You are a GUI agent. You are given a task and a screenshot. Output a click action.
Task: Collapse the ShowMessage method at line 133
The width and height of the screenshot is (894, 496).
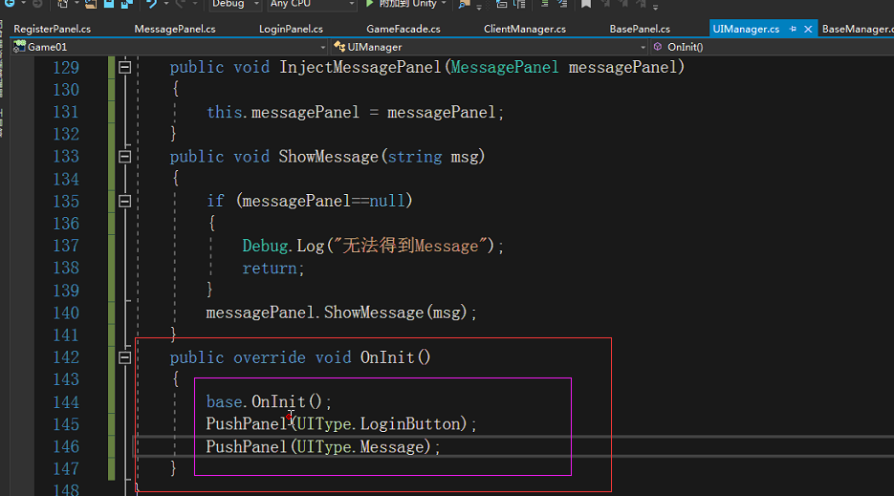click(125, 157)
